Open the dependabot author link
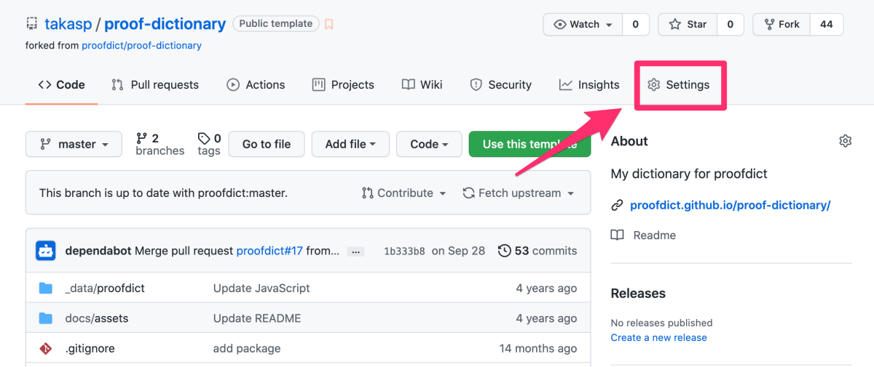 (x=98, y=251)
